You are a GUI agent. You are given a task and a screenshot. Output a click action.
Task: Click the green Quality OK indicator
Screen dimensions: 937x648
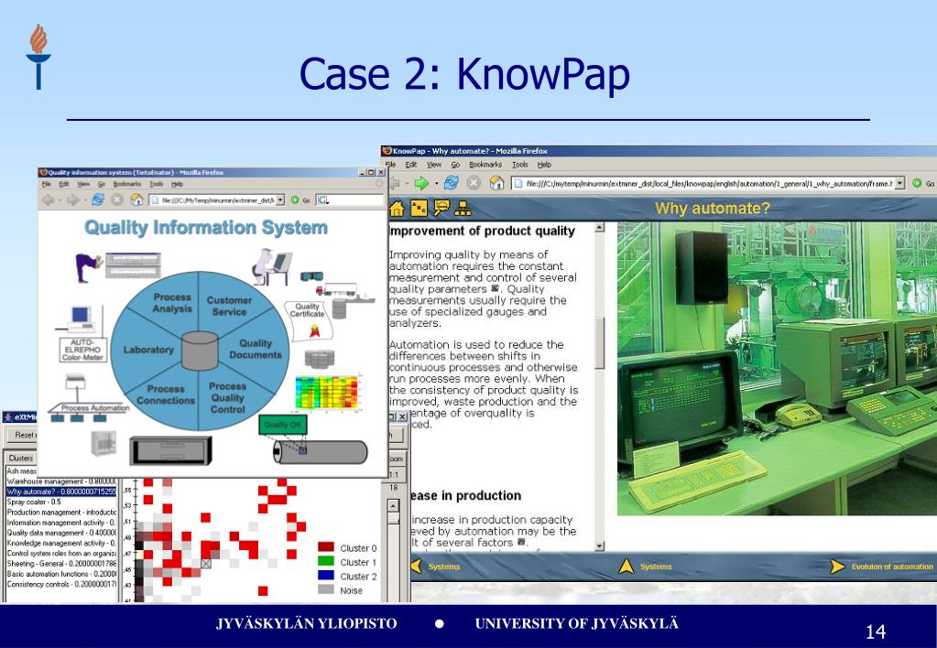click(x=283, y=424)
